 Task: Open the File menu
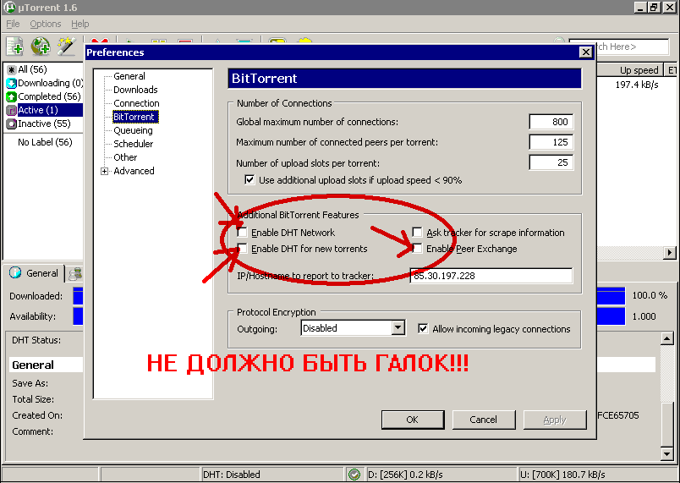13,24
